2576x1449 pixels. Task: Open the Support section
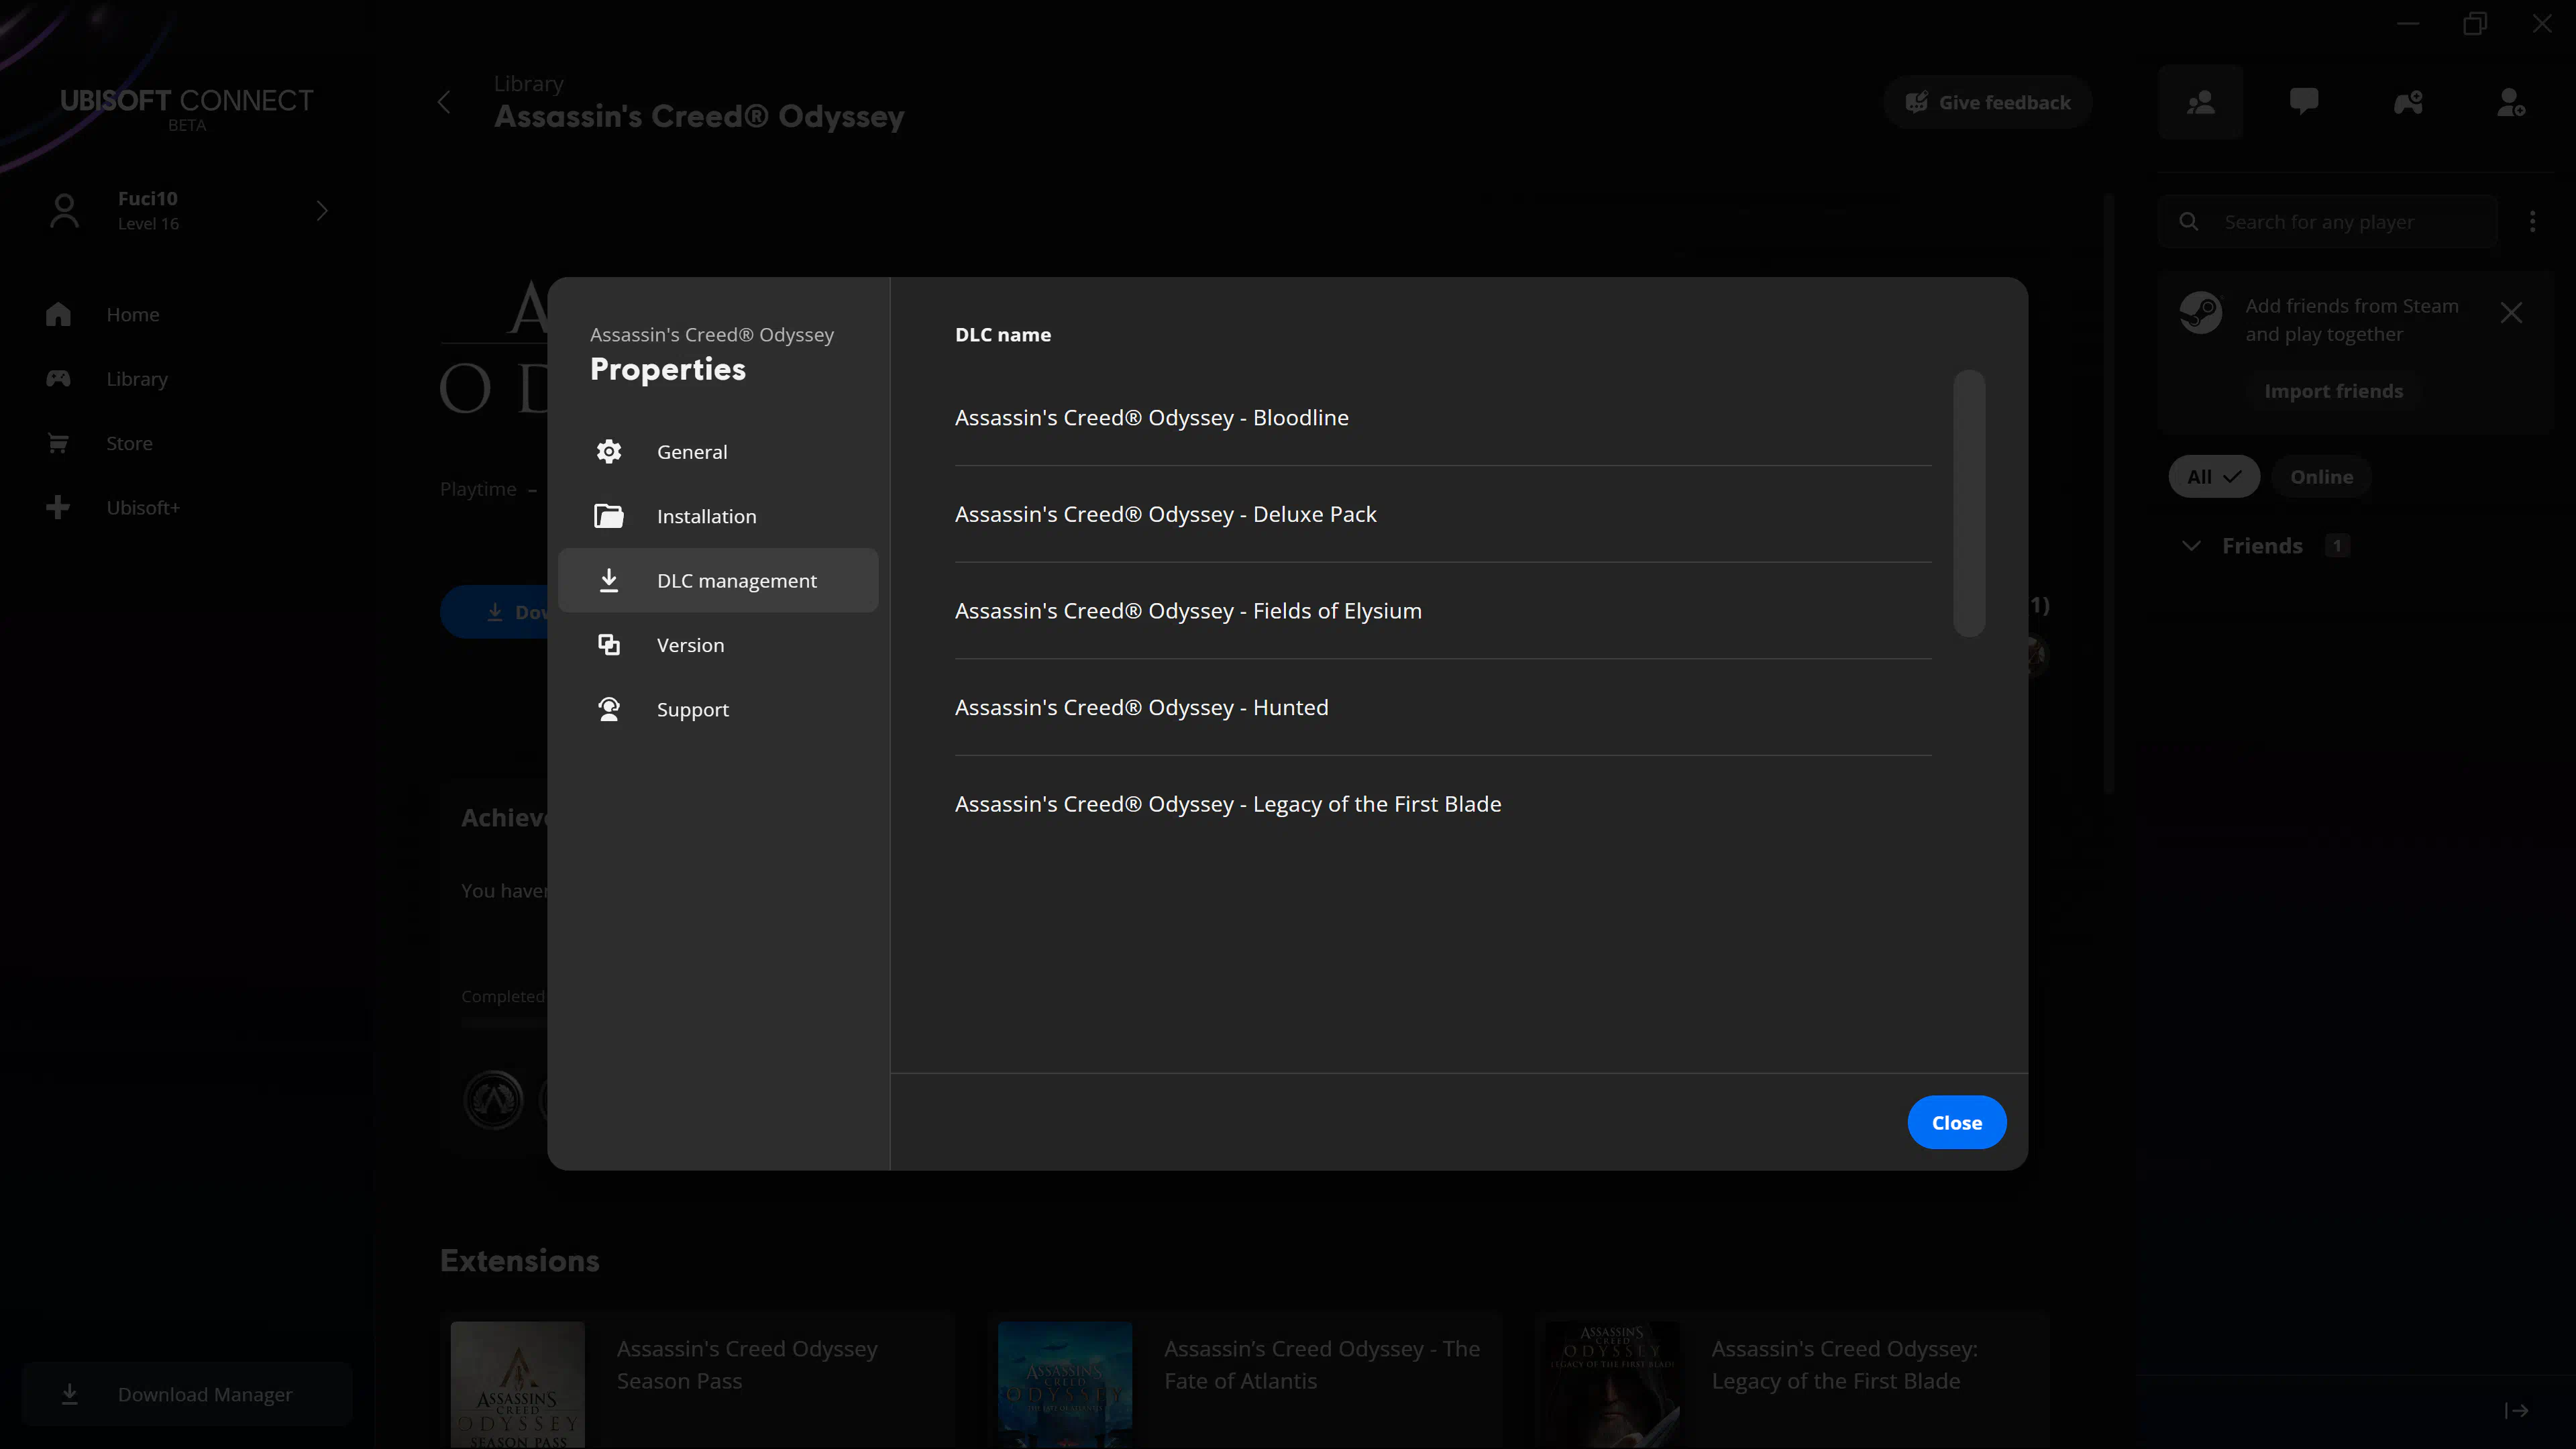[692, 709]
